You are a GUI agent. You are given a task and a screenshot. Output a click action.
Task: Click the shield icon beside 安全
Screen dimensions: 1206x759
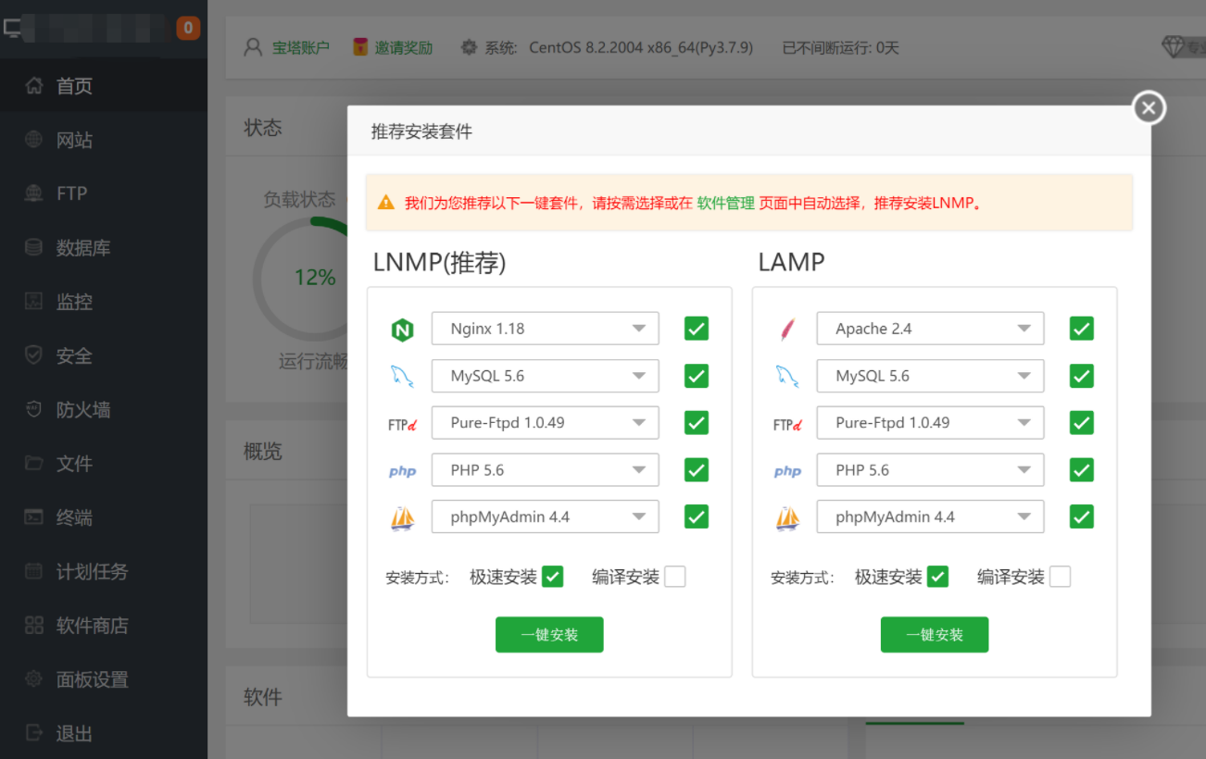click(x=34, y=355)
